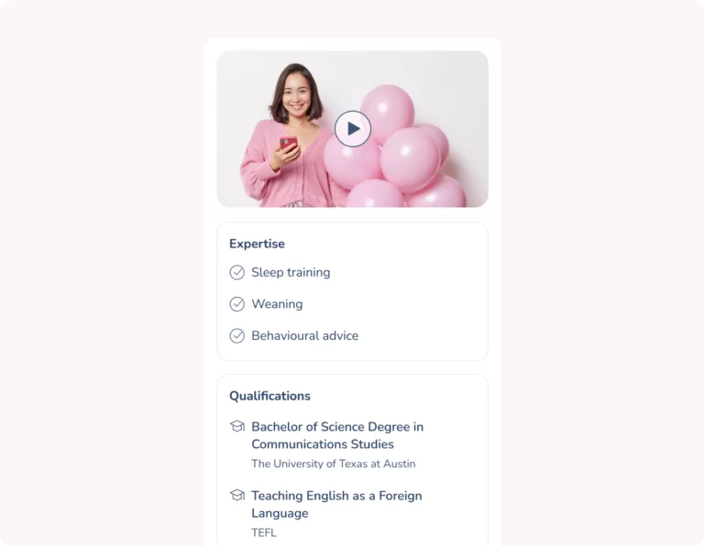Image resolution: width=704 pixels, height=546 pixels.
Task: Click the TEFL subtitle text
Action: (x=264, y=532)
